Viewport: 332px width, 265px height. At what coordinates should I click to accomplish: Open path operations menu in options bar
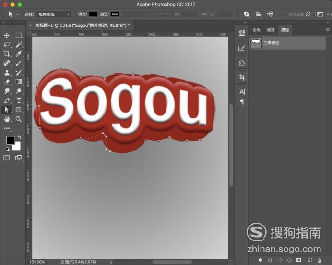pyautogui.click(x=246, y=14)
